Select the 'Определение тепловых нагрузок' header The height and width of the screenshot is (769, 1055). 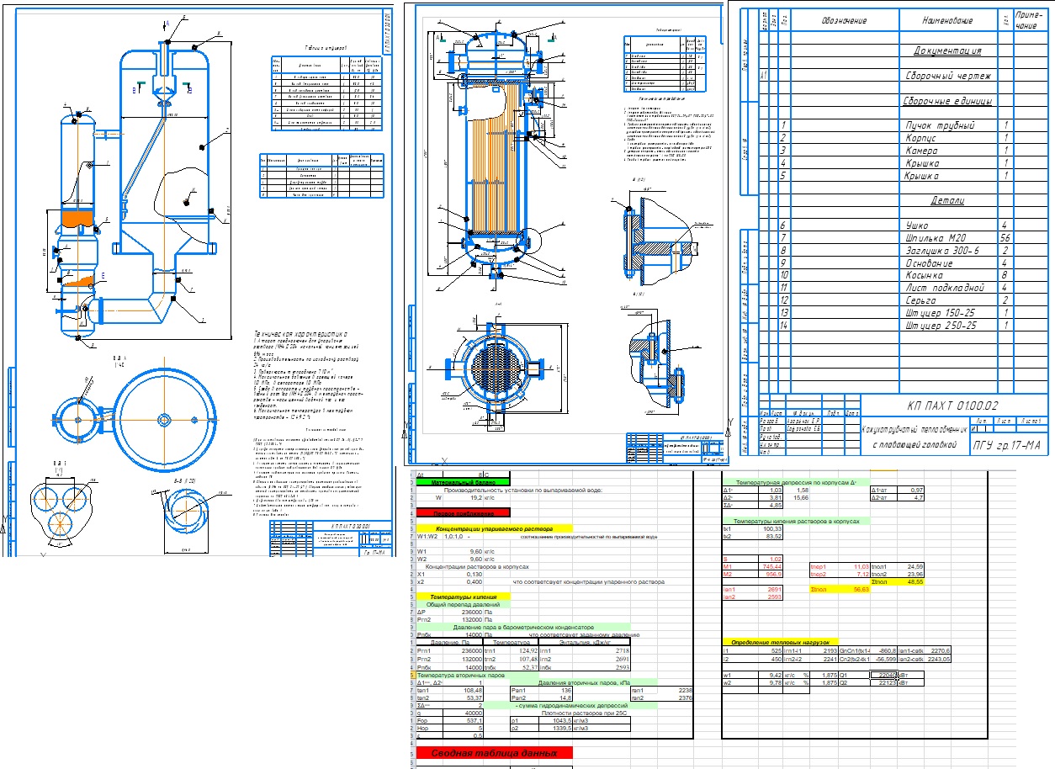(781, 642)
